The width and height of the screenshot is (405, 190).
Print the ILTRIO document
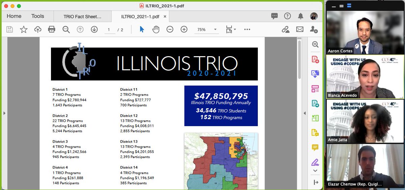[52, 30]
